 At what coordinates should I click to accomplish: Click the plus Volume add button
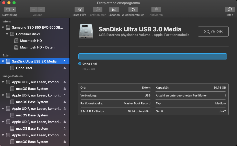pos(34,9)
